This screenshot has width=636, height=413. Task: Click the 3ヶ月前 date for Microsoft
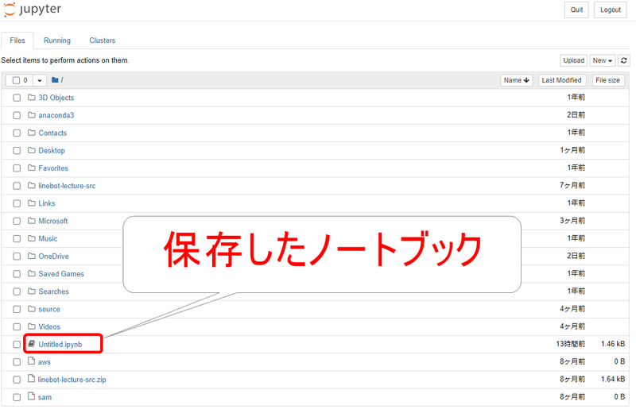[572, 221]
